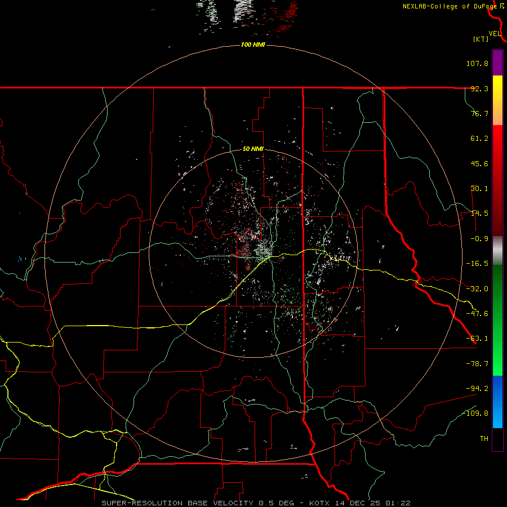The image size is (507, 507).
Task: Click the Super-Resolution Base Velocity caption text
Action: click(x=256, y=503)
